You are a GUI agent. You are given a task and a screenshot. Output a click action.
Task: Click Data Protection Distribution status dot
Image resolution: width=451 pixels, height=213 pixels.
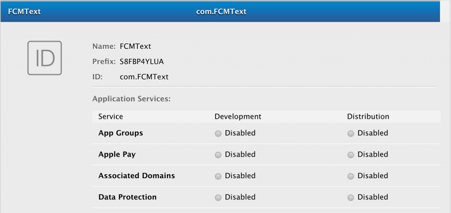[x=351, y=198]
